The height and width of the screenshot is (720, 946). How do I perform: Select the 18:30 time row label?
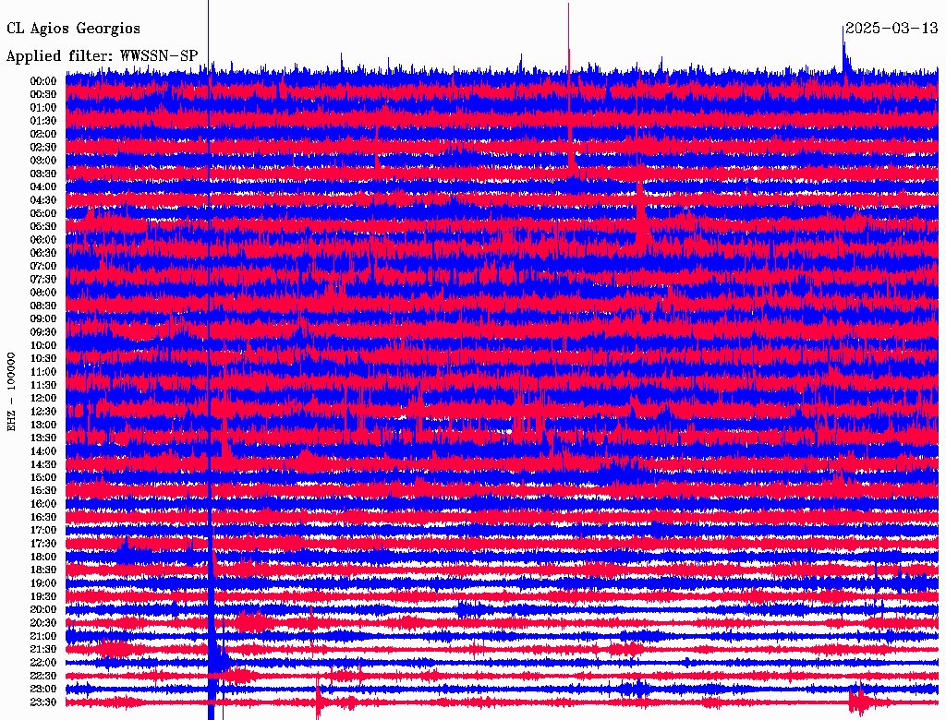[43, 570]
